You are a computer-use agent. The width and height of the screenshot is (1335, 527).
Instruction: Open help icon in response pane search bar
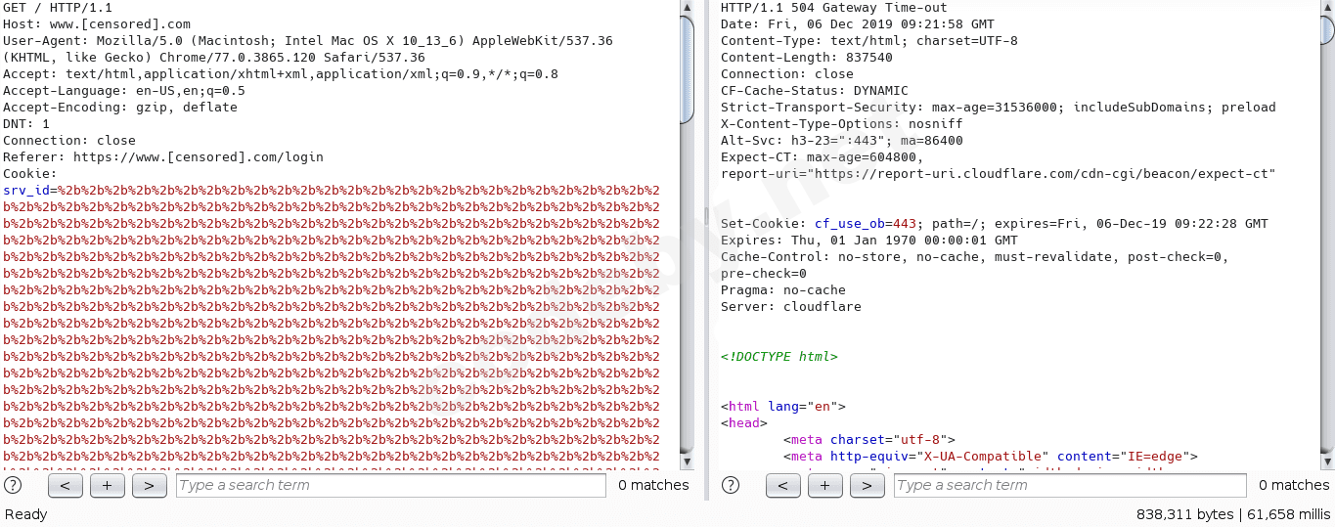point(730,485)
